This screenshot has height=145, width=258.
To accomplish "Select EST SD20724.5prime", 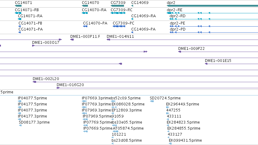I will (x=165, y=98).
